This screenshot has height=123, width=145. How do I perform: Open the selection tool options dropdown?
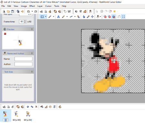(46, 17)
